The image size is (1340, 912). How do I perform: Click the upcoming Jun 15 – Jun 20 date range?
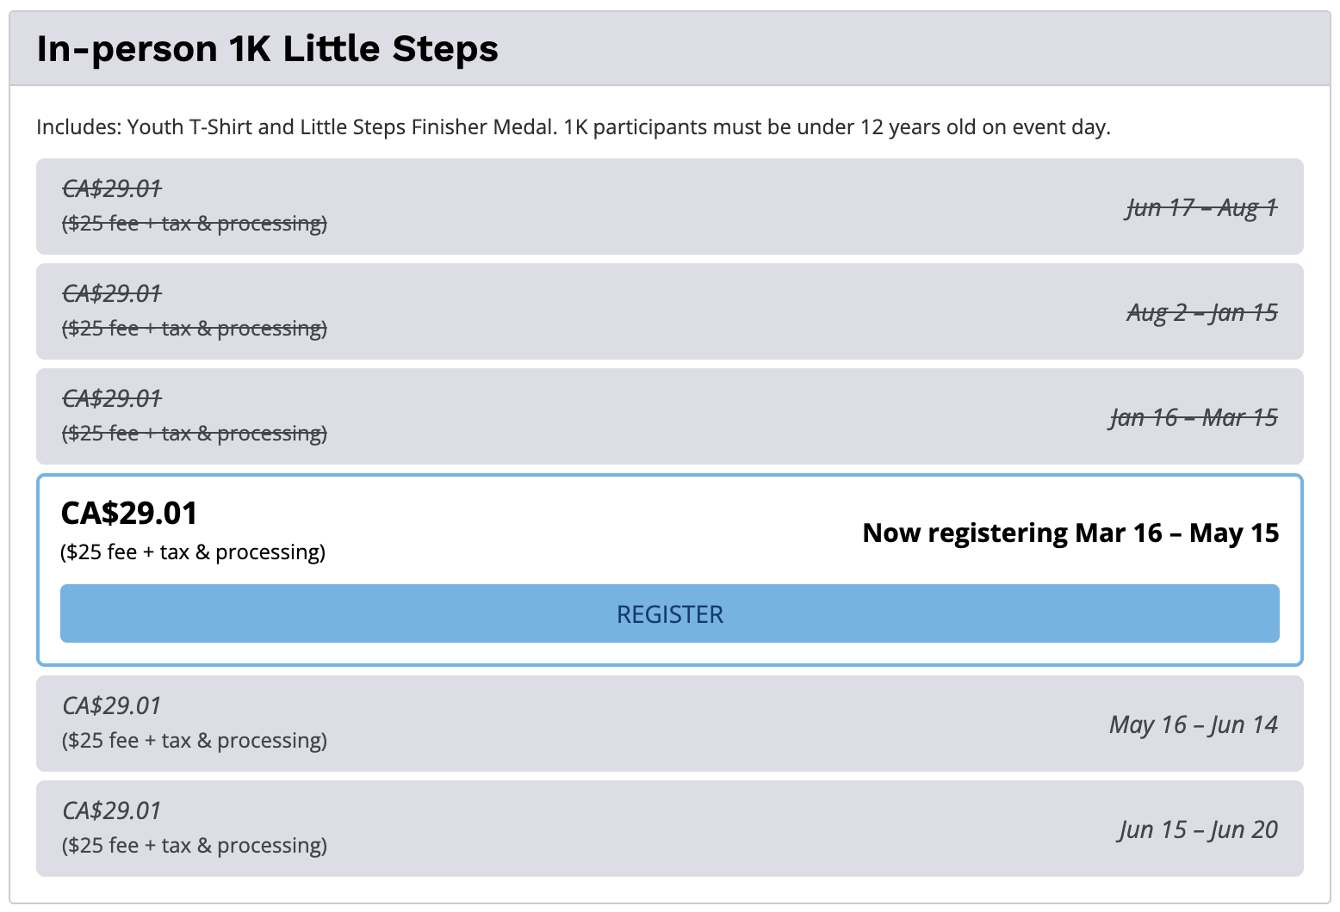click(1198, 829)
